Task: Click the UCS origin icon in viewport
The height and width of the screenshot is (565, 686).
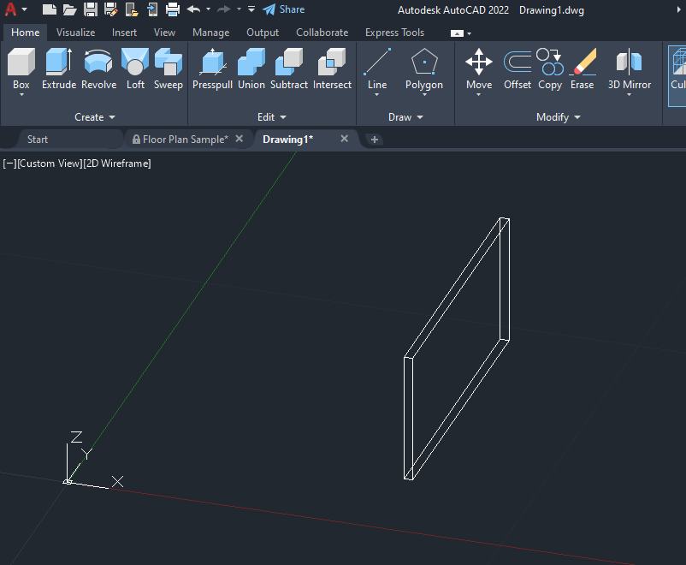Action: pyautogui.click(x=68, y=482)
